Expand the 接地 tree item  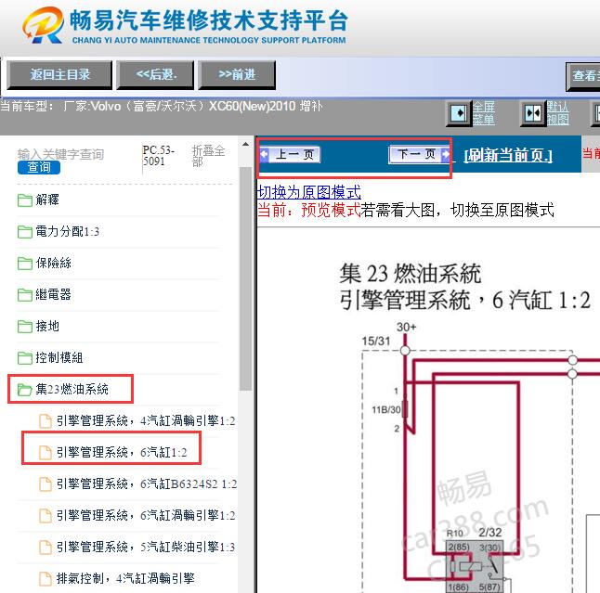click(x=47, y=327)
